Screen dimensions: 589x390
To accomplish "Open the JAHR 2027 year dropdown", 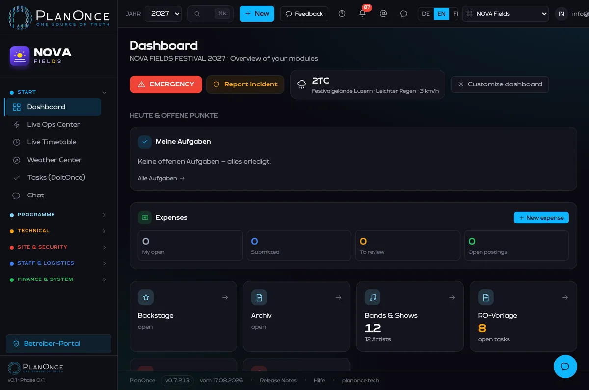I will click(x=163, y=14).
